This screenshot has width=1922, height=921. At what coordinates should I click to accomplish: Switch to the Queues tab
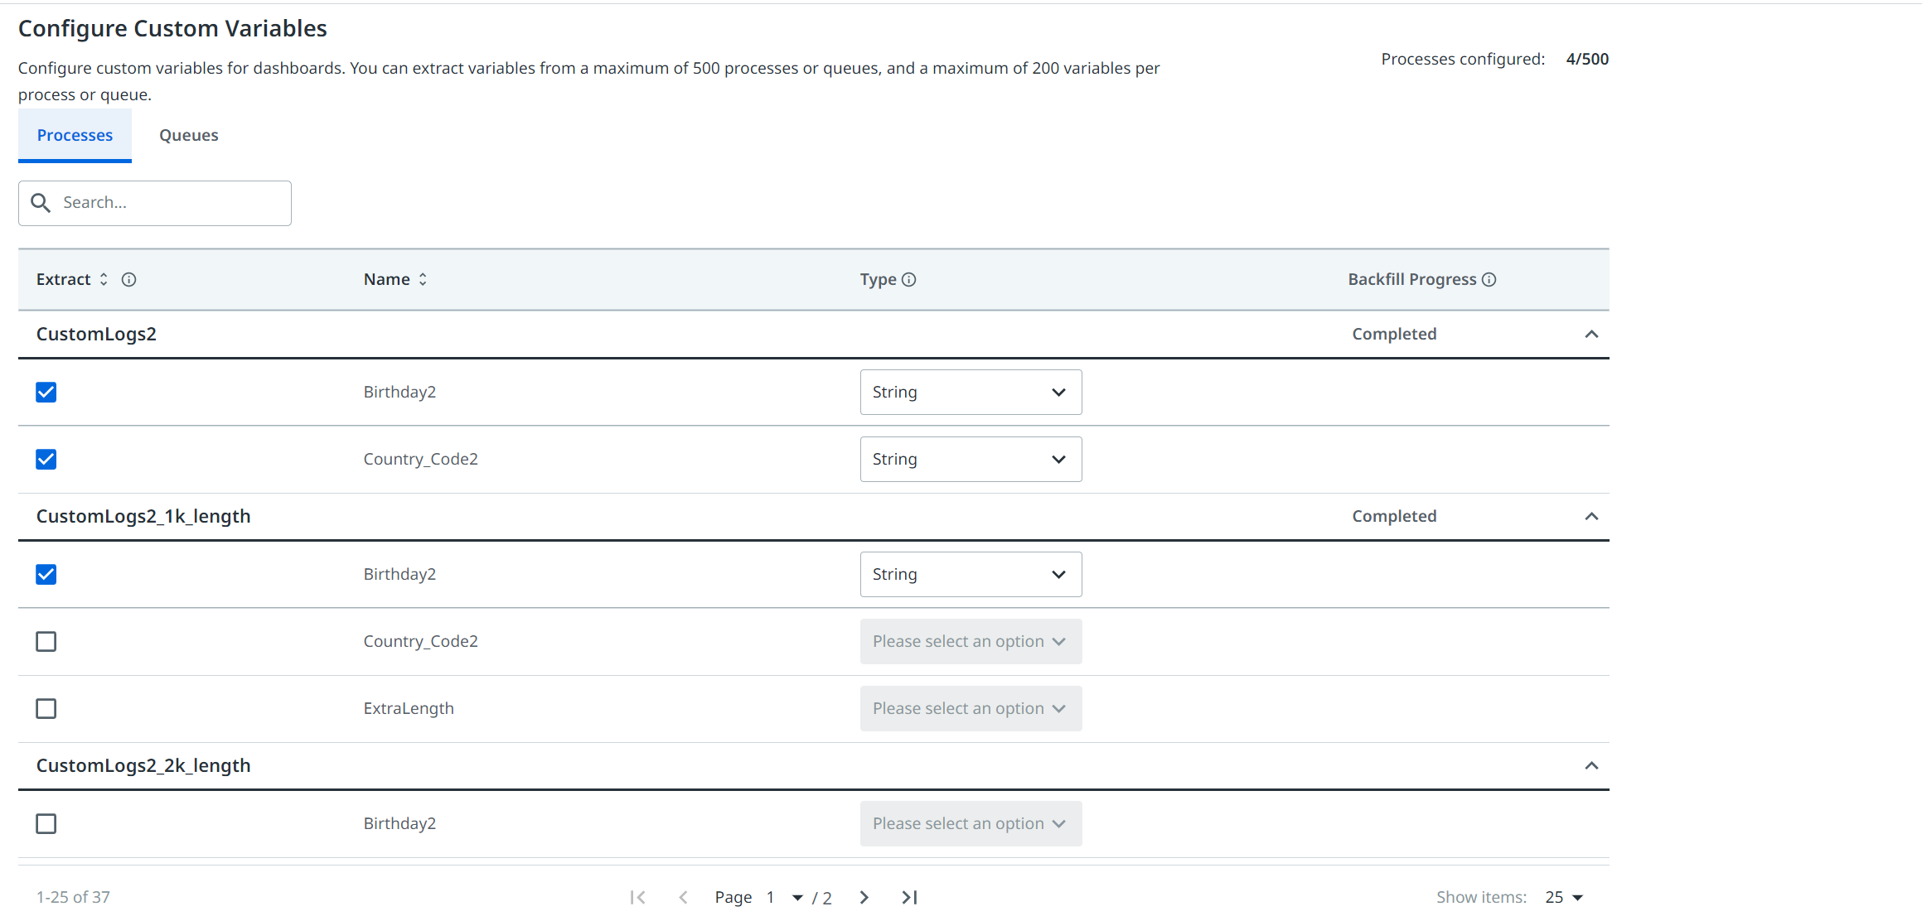pyautogui.click(x=189, y=135)
